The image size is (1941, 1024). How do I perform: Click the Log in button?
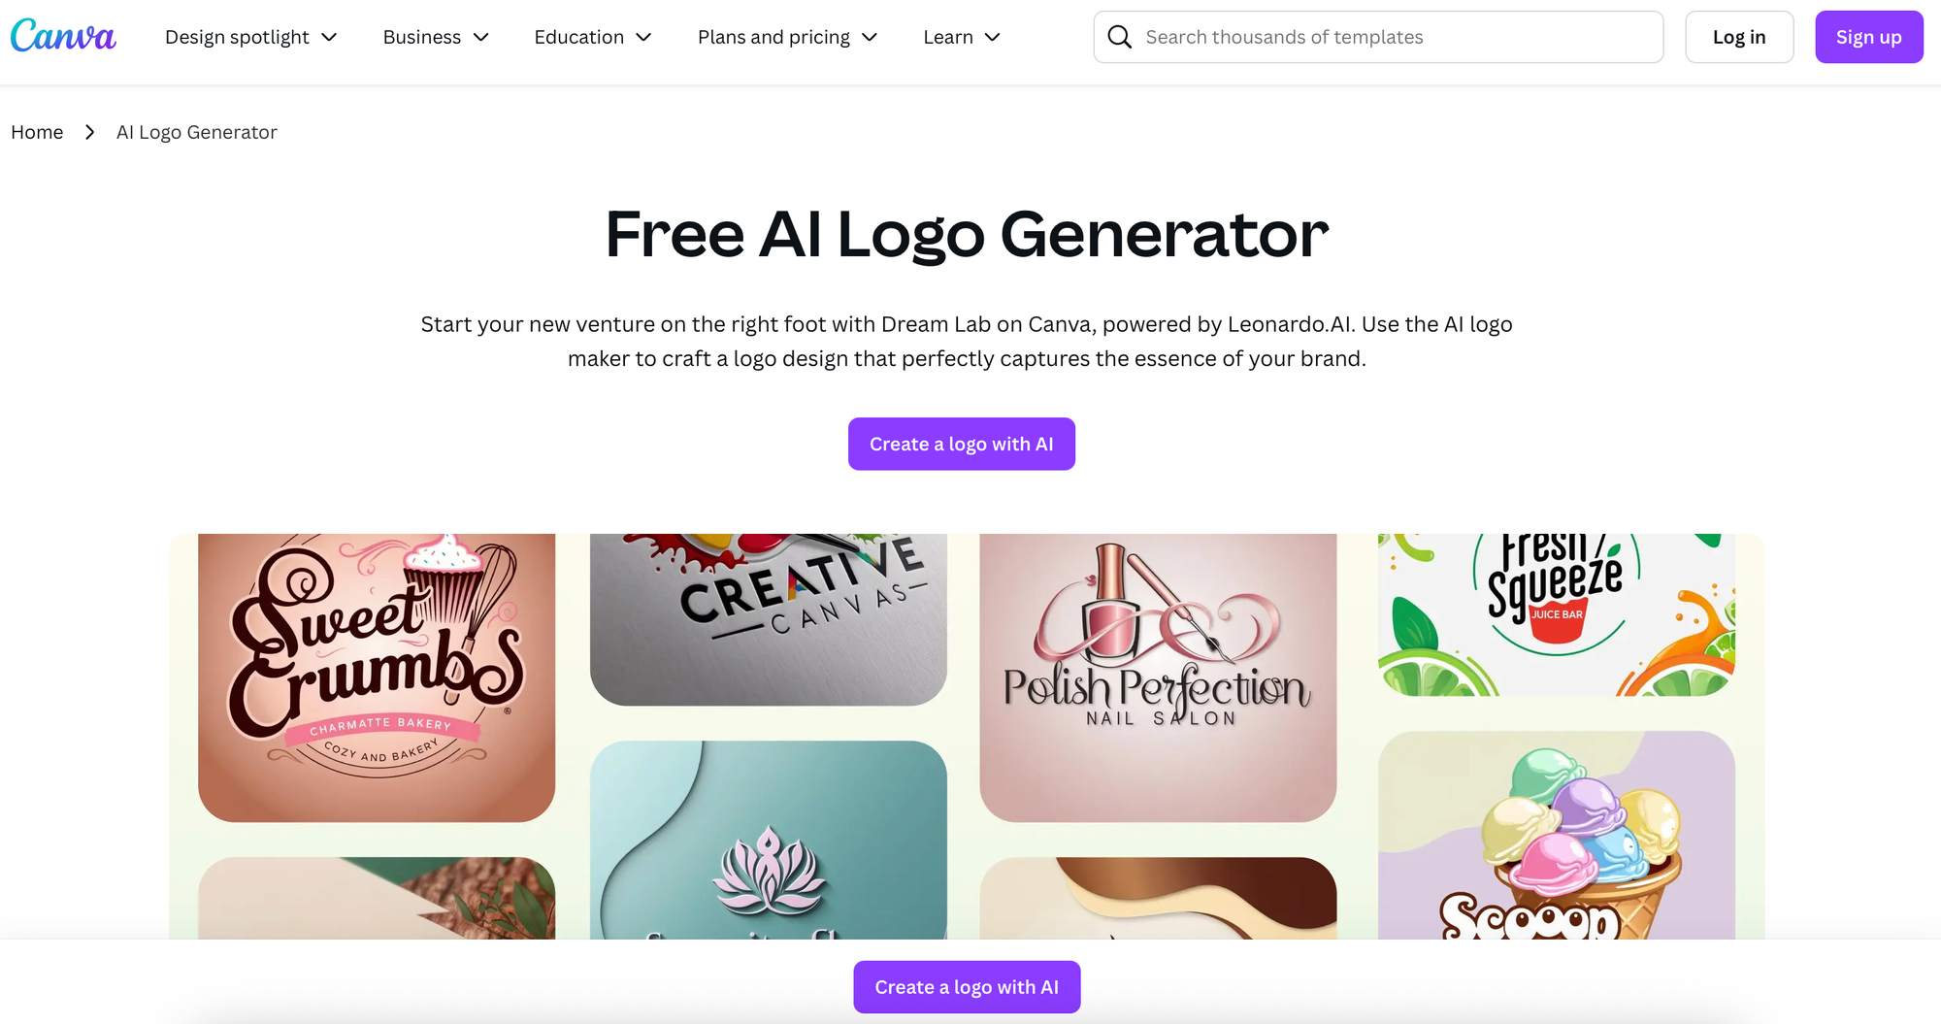point(1739,37)
